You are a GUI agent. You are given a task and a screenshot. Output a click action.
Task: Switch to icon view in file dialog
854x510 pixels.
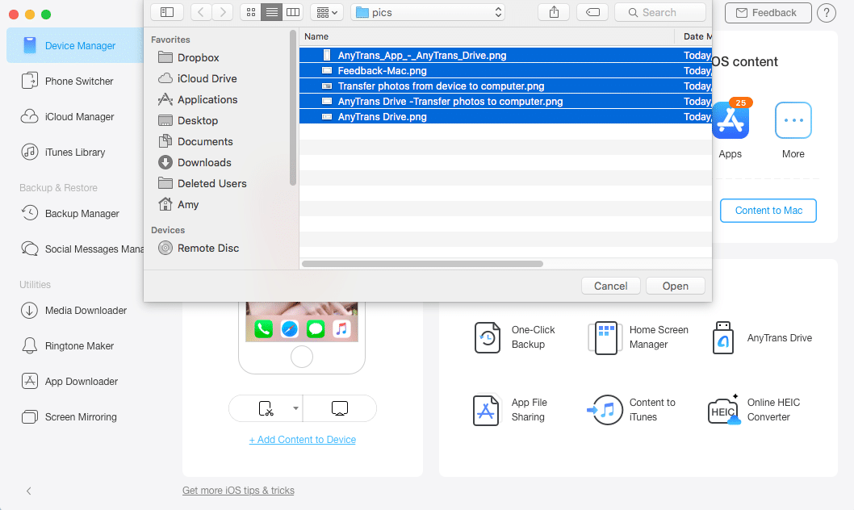[x=250, y=12]
